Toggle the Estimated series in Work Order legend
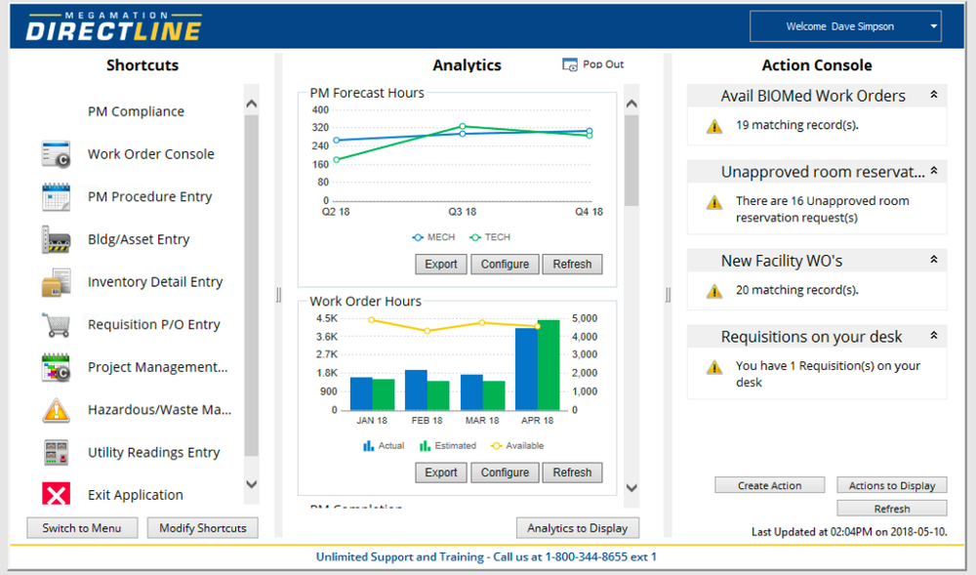976x575 pixels. (448, 445)
